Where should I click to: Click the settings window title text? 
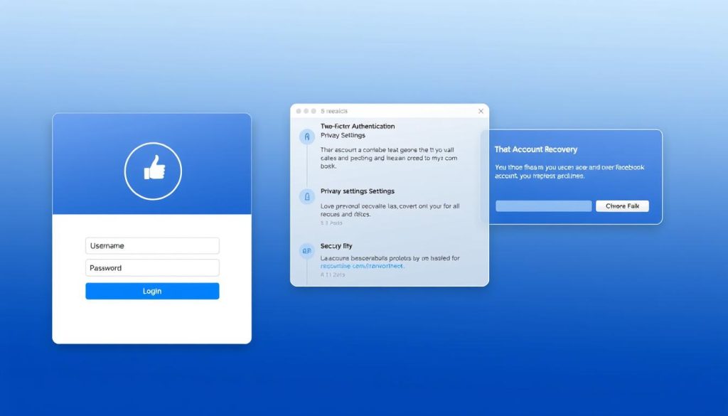coord(334,112)
